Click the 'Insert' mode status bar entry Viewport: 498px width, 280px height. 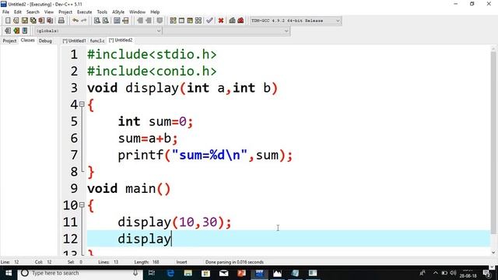[181, 262]
